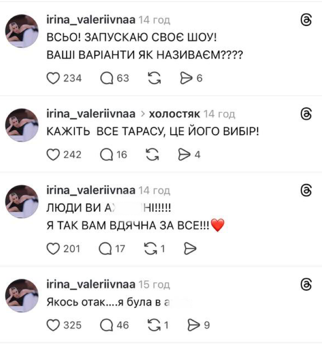Open irina_valeriivnaa profile from the first post username
Screen dimensions: 322x345
point(91,19)
